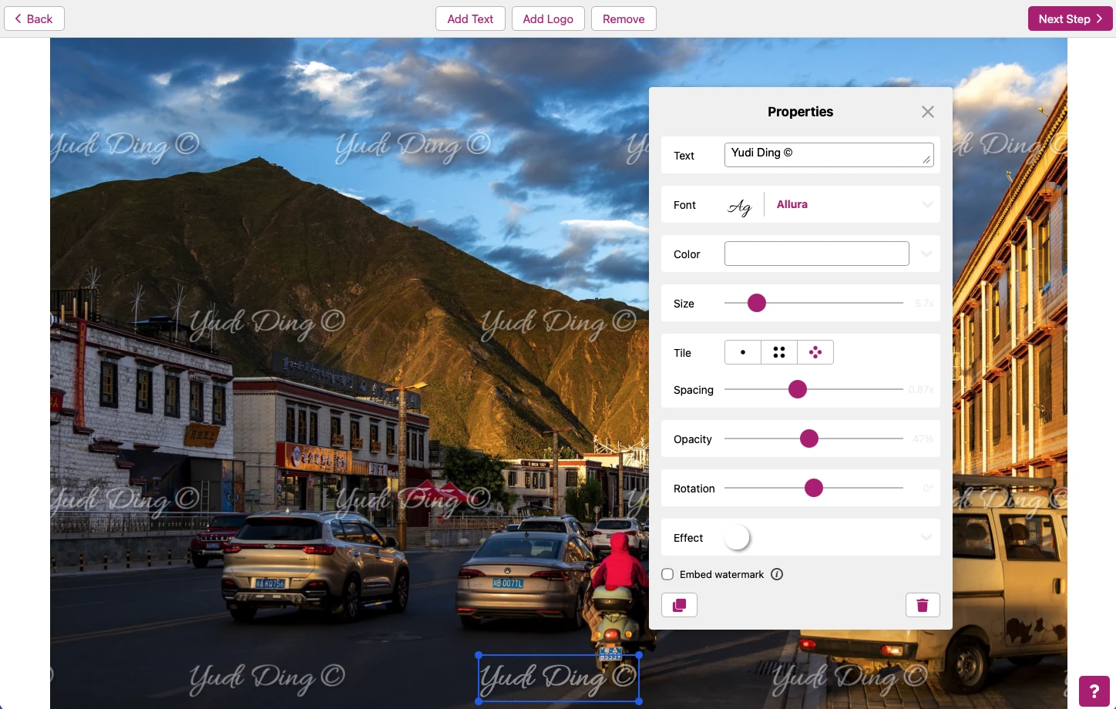The width and height of the screenshot is (1116, 709).
Task: Adjust the Size slider handle
Action: tap(757, 303)
